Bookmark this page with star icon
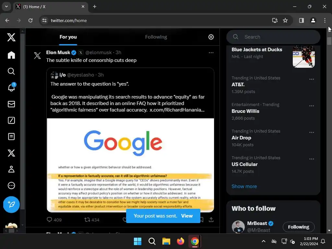The height and width of the screenshot is (249, 332). coord(285,20)
